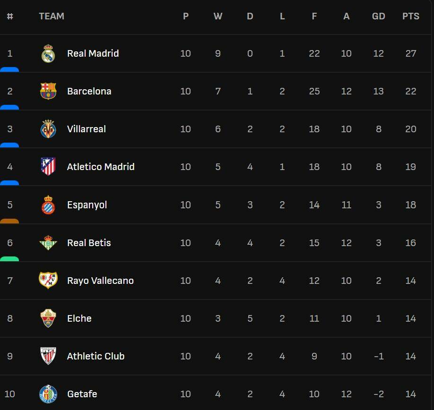The height and width of the screenshot is (410, 434).
Task: Open the Barcelona team name link
Action: (89, 91)
